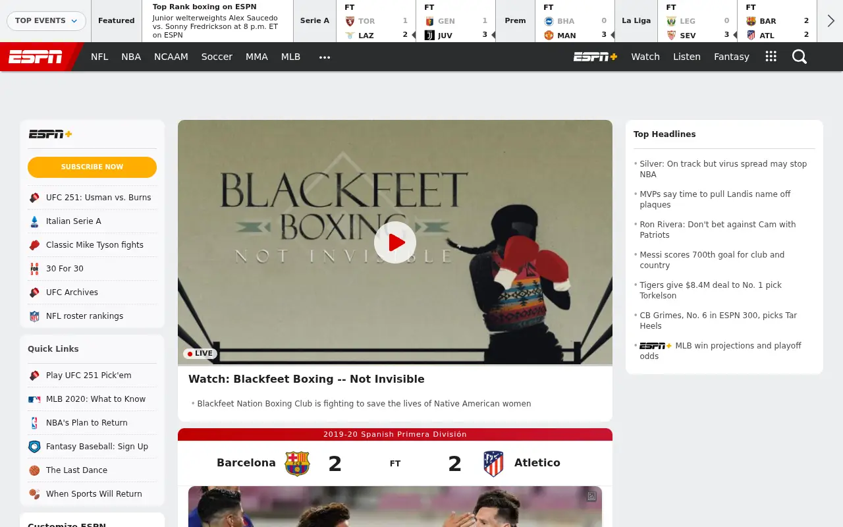843x527 pixels.
Task: Click the ESPN home logo
Action: pyautogui.click(x=36, y=57)
